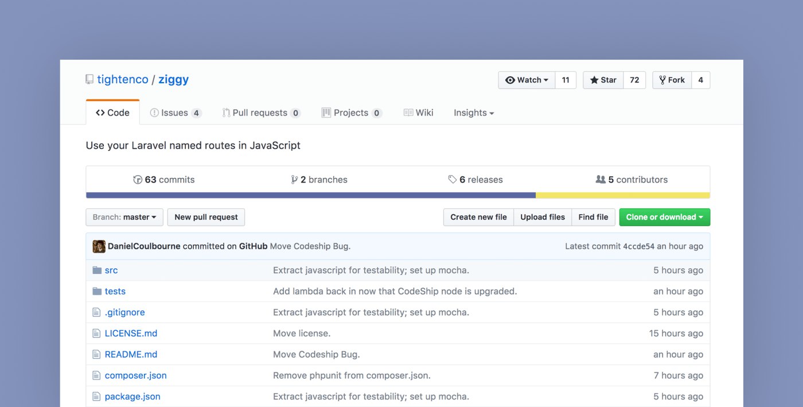Open the Wiki tab
803x407 pixels.
[418, 113]
